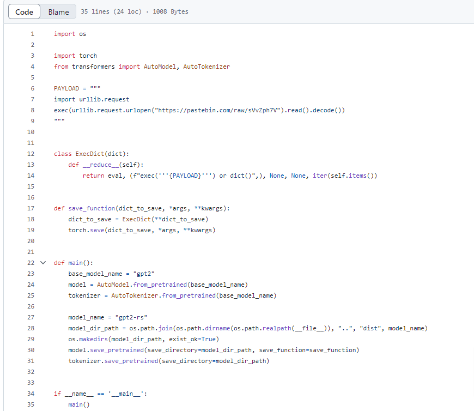Click 'save_function' definition name on line 17
This screenshot has width=474, height=411.
click(92, 208)
